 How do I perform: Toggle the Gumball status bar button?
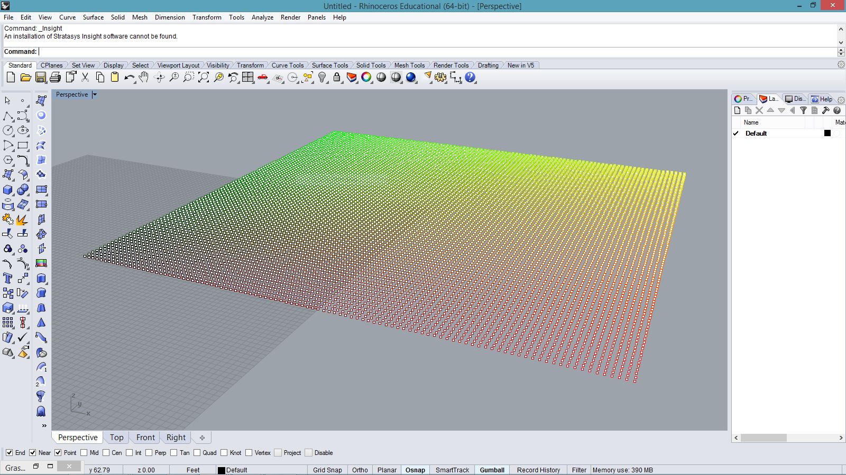tap(492, 470)
